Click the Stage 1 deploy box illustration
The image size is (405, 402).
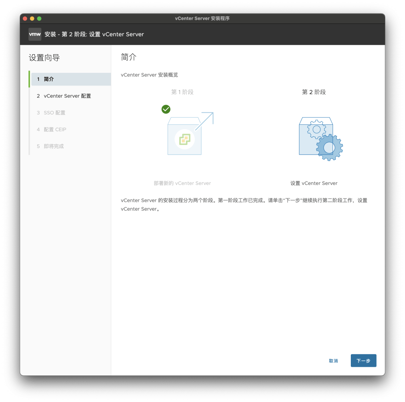tap(190, 133)
